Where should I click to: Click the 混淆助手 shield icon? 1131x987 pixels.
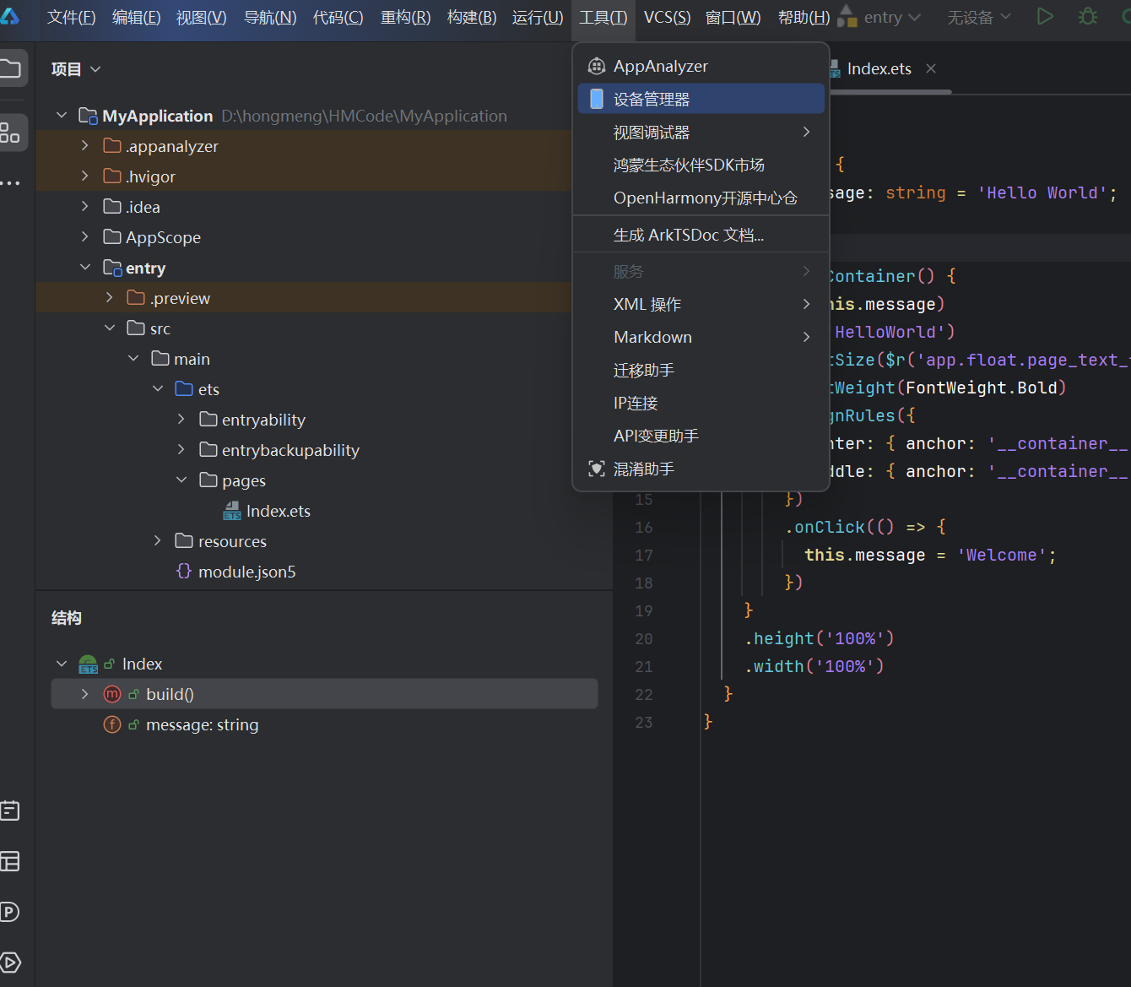click(597, 469)
